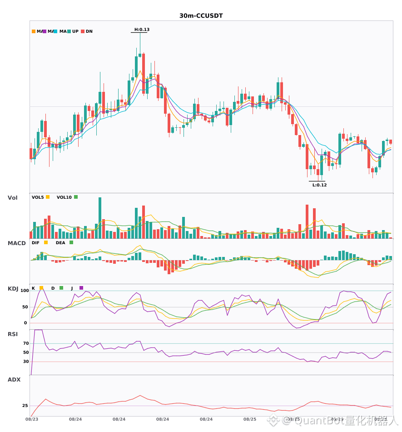The width and height of the screenshot is (402, 432).
Task: Click the KDJ axis value 50
Action: coord(25,307)
